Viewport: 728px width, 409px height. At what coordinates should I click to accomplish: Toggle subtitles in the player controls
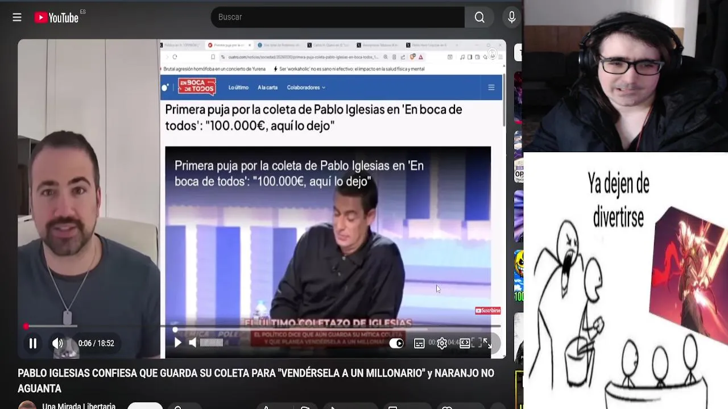coord(419,343)
